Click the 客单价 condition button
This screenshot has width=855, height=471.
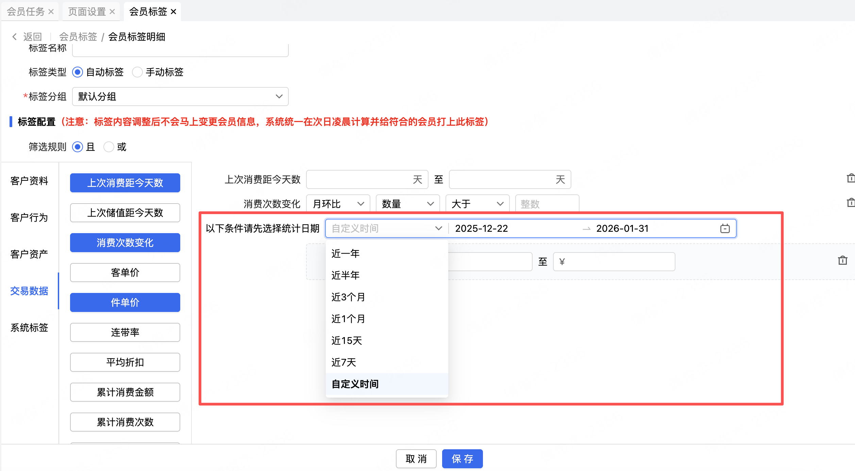point(125,273)
